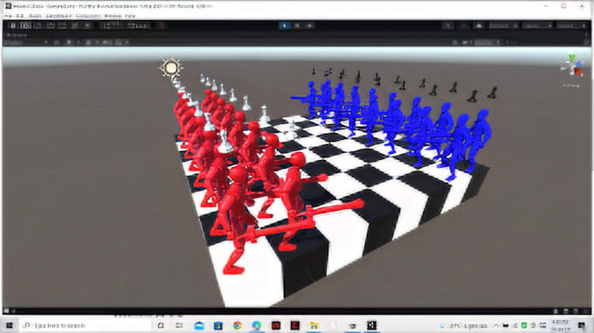Select the Rotate tool in toolbar
This screenshot has width=594, height=333.
point(38,25)
